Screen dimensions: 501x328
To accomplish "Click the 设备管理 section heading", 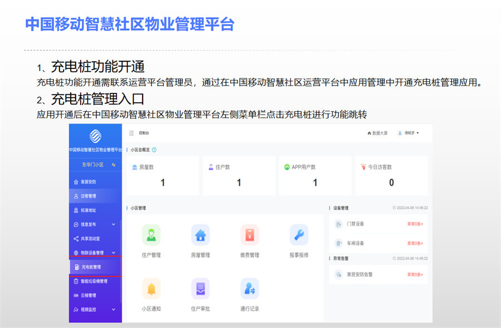I will point(341,208).
